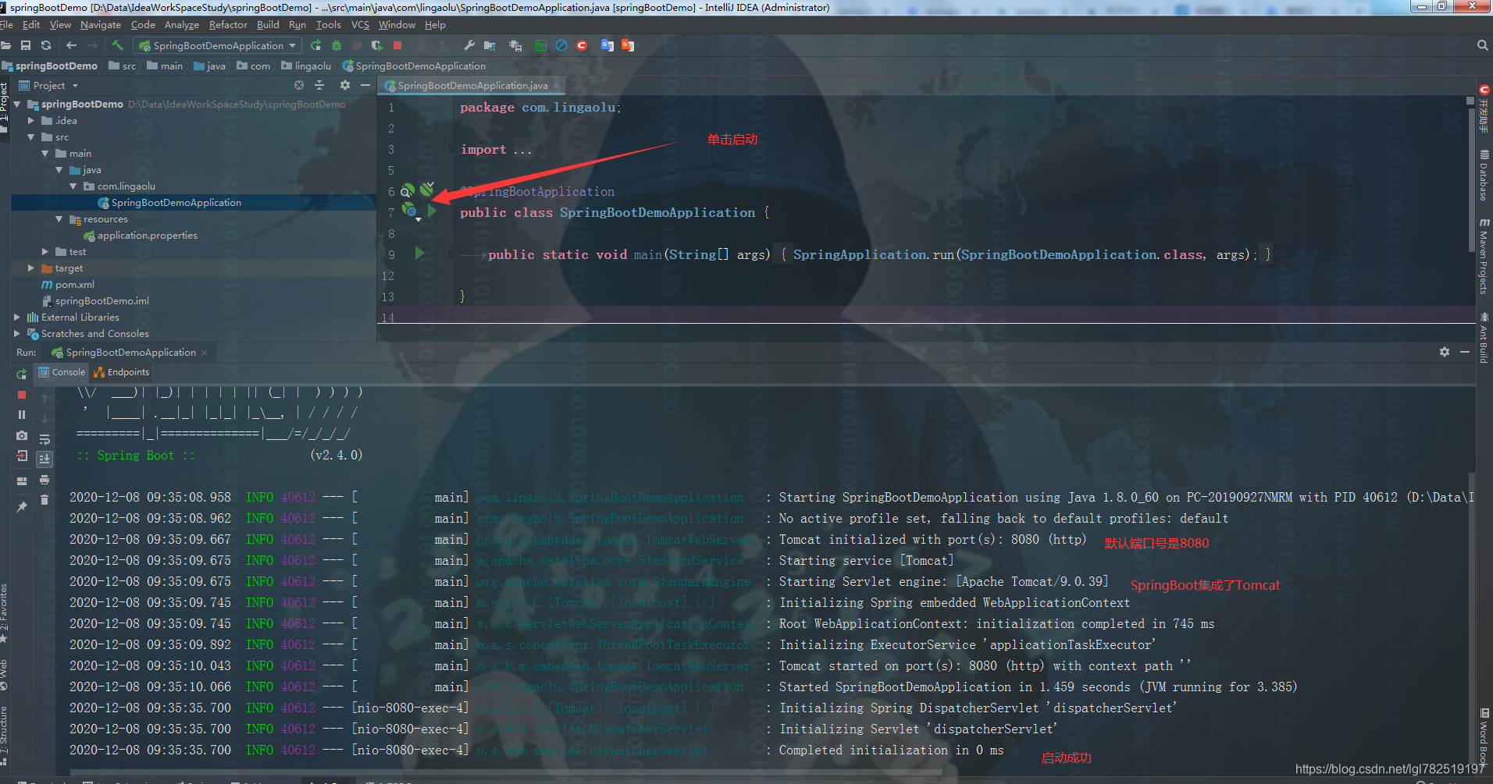Click the Search Everywhere magnifier icon
Image resolution: width=1493 pixels, height=784 pixels.
1482,45
